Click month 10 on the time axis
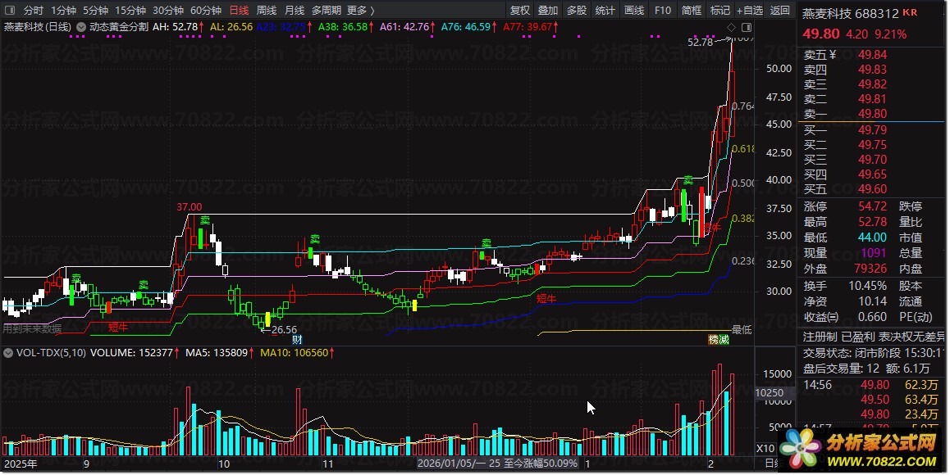This screenshot has width=950, height=475. (224, 464)
